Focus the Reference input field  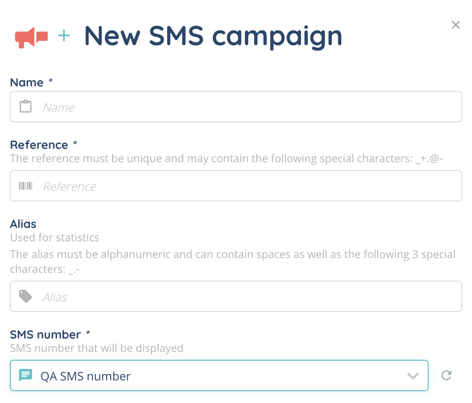tap(246, 186)
